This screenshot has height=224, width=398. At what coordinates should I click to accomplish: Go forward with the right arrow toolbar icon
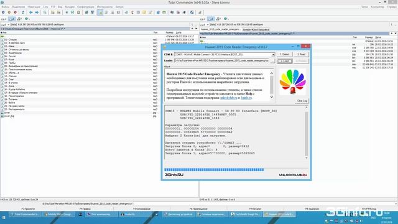[37, 12]
